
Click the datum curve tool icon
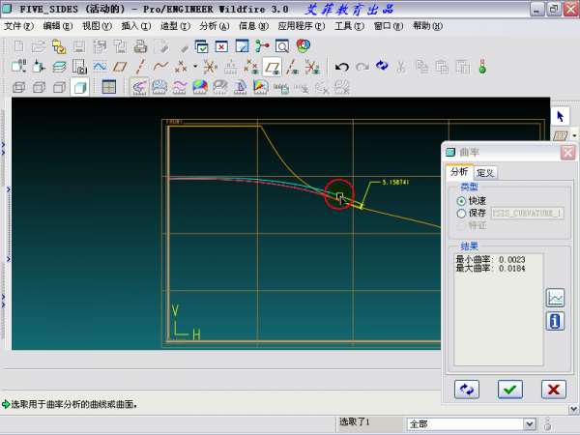pyautogui.click(x=160, y=67)
